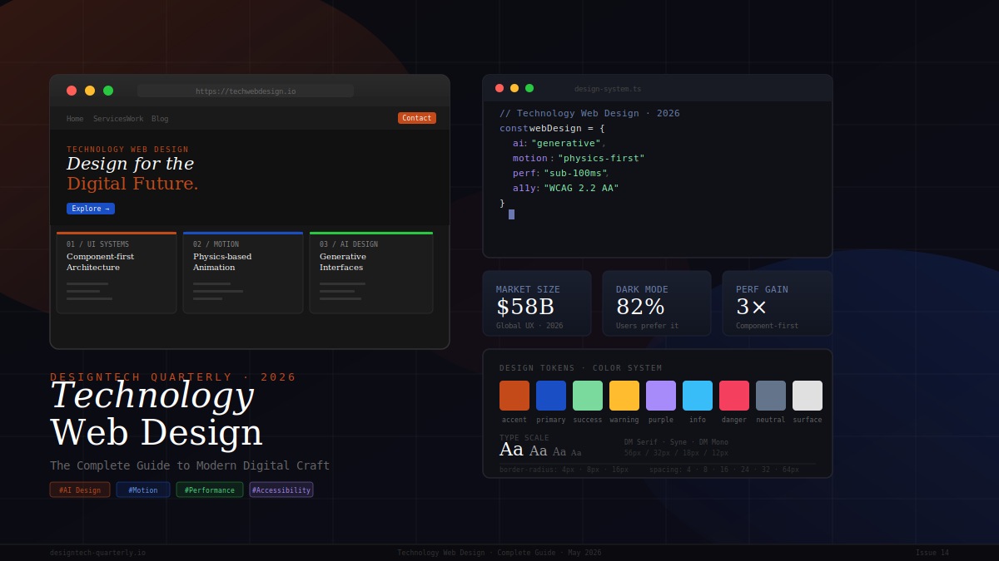The image size is (999, 561).
Task: Select the info light-blue swatch
Action: tap(698, 396)
